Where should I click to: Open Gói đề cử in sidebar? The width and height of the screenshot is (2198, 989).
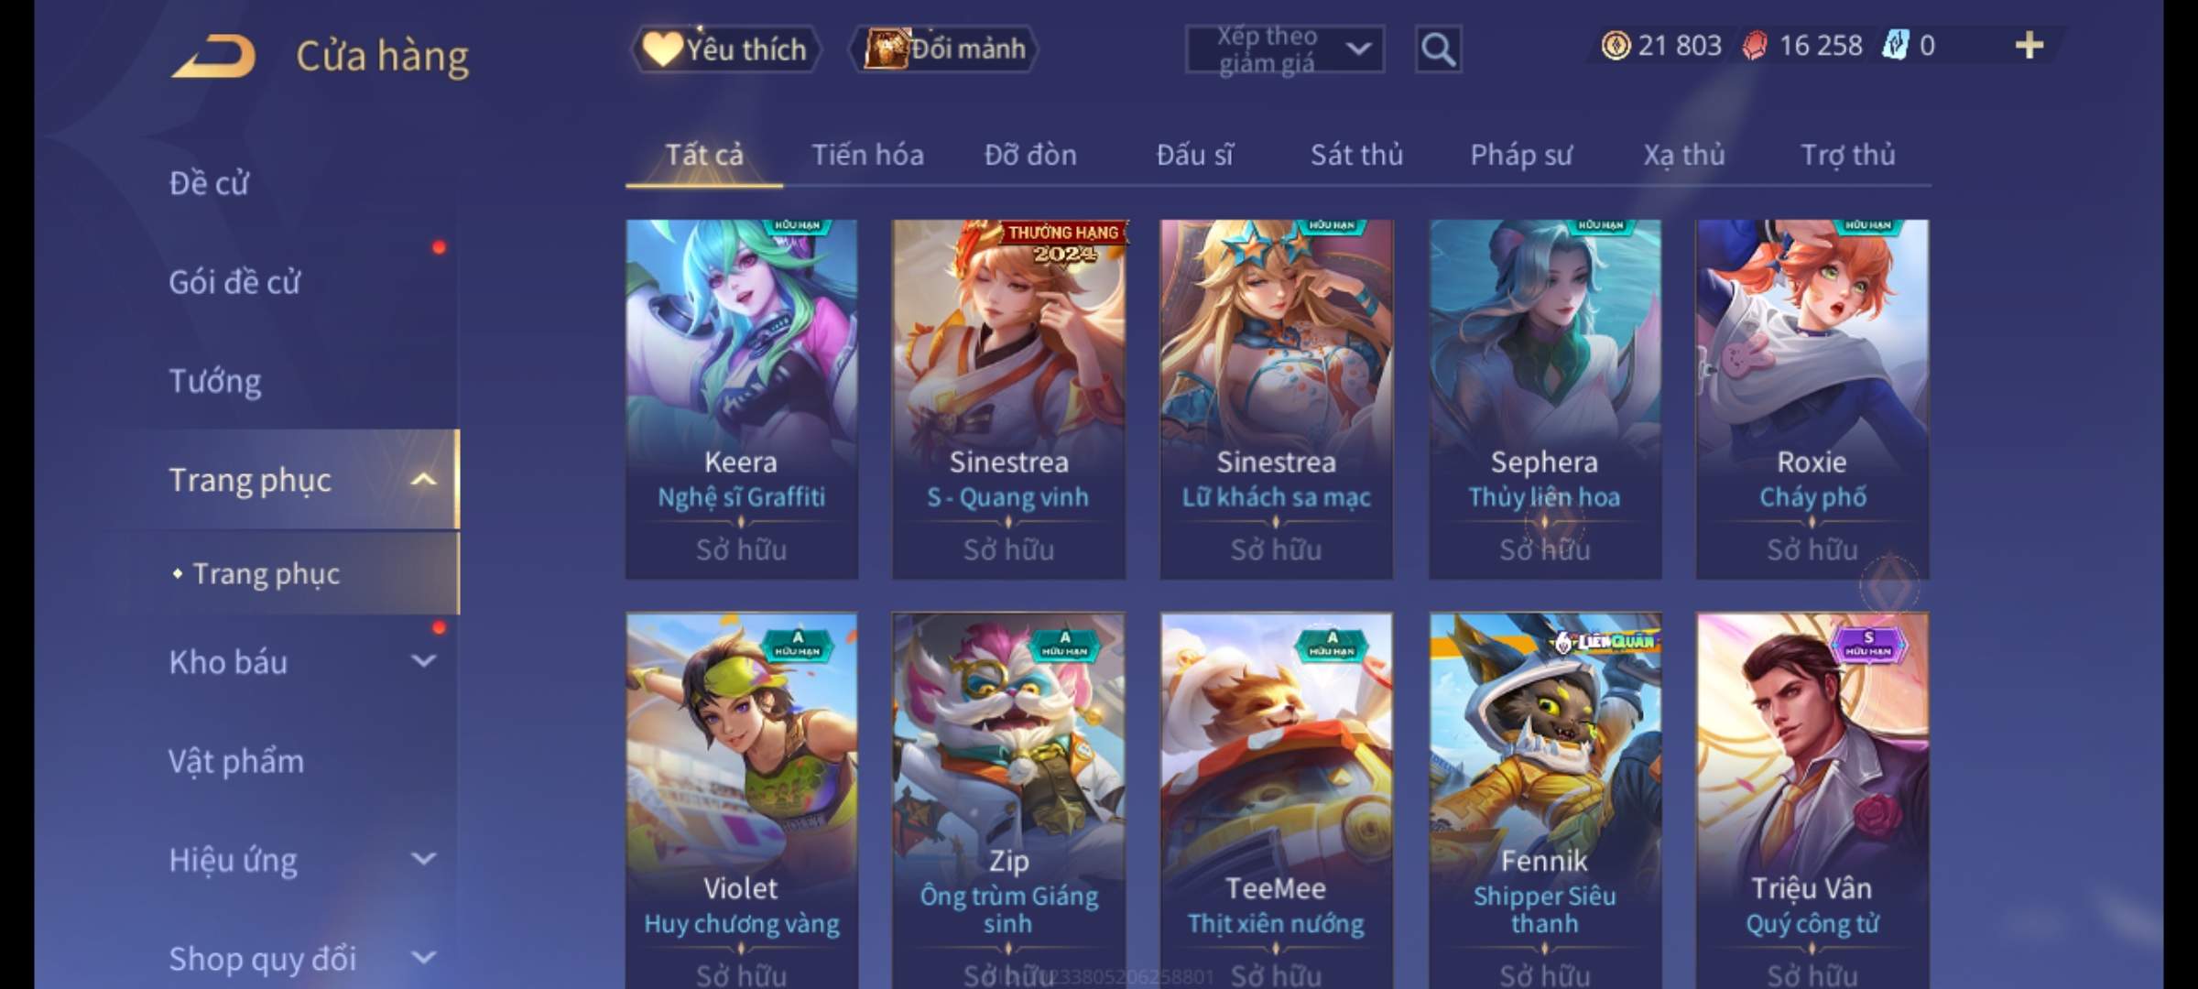pyautogui.click(x=234, y=282)
